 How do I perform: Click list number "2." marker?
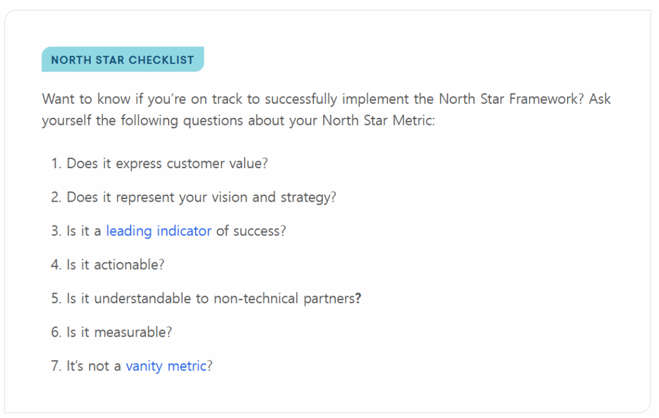tap(57, 197)
